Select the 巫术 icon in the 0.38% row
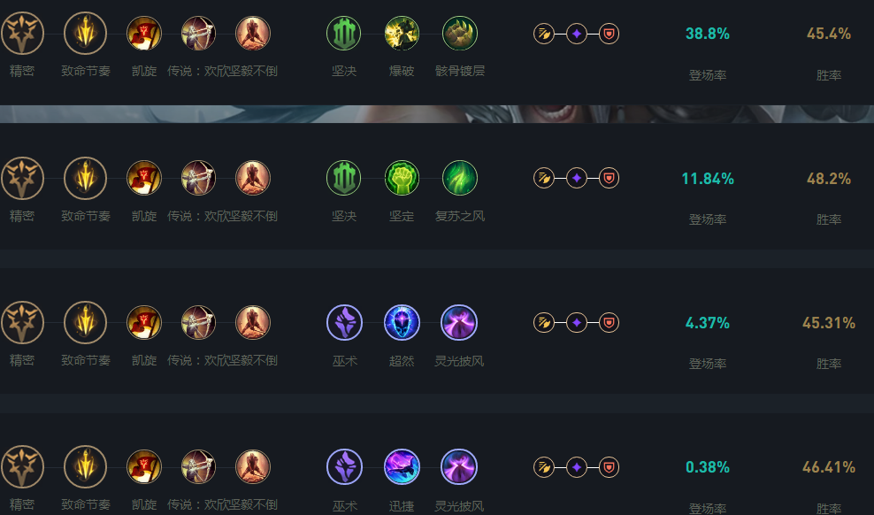Viewport: 874px width, 515px height. [x=344, y=467]
